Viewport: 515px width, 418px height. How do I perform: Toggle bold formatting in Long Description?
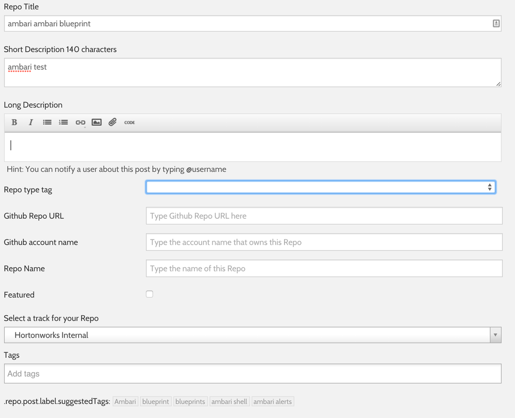(14, 122)
